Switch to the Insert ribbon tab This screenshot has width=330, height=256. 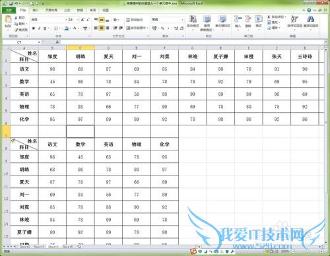click(36, 10)
